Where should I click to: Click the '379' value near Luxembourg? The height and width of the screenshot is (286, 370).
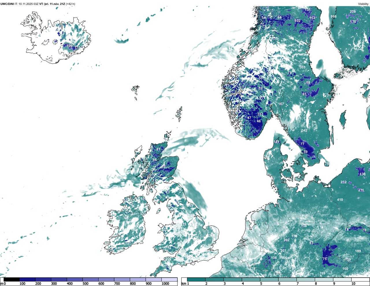tap(252, 269)
